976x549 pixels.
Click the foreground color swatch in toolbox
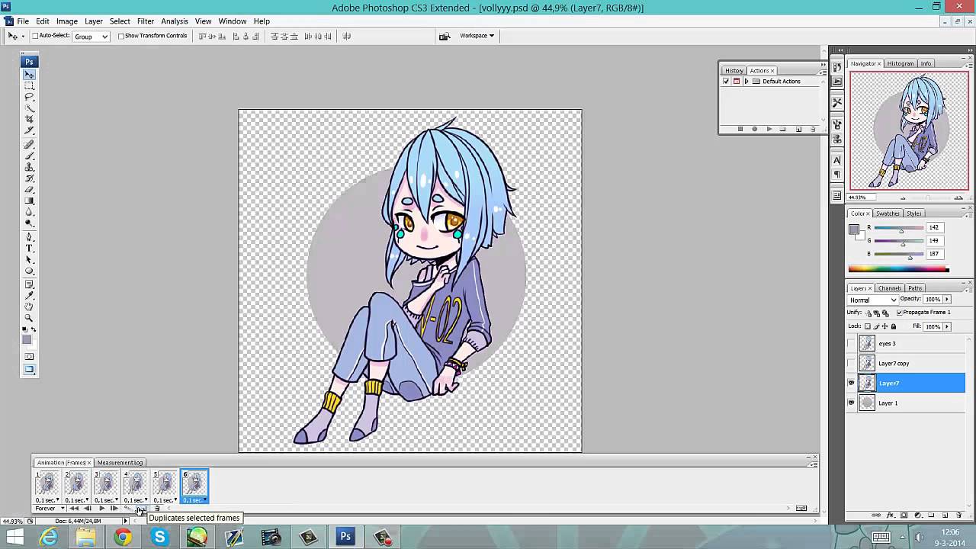pyautogui.click(x=27, y=340)
